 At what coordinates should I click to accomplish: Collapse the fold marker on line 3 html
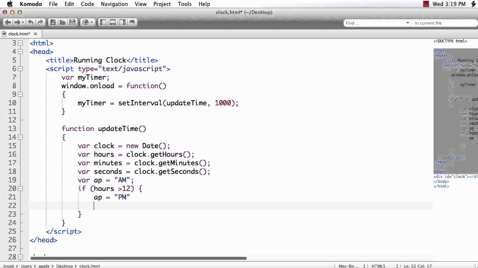coord(20,43)
